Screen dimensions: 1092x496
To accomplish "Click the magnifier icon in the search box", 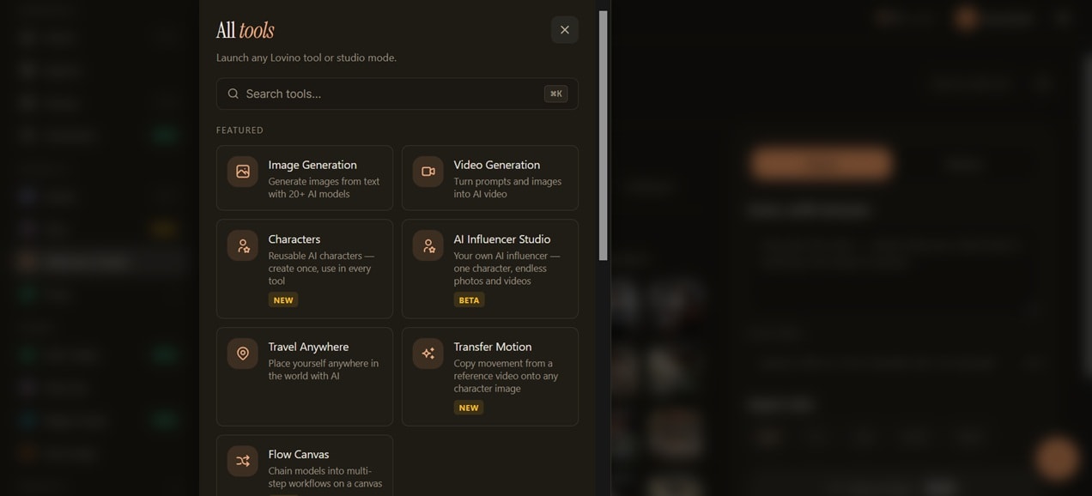I will (233, 94).
